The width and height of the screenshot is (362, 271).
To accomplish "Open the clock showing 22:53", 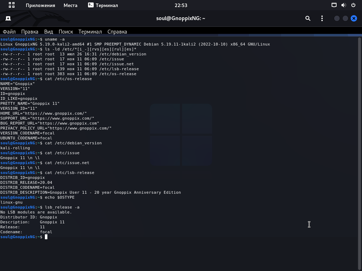I will pos(181,5).
